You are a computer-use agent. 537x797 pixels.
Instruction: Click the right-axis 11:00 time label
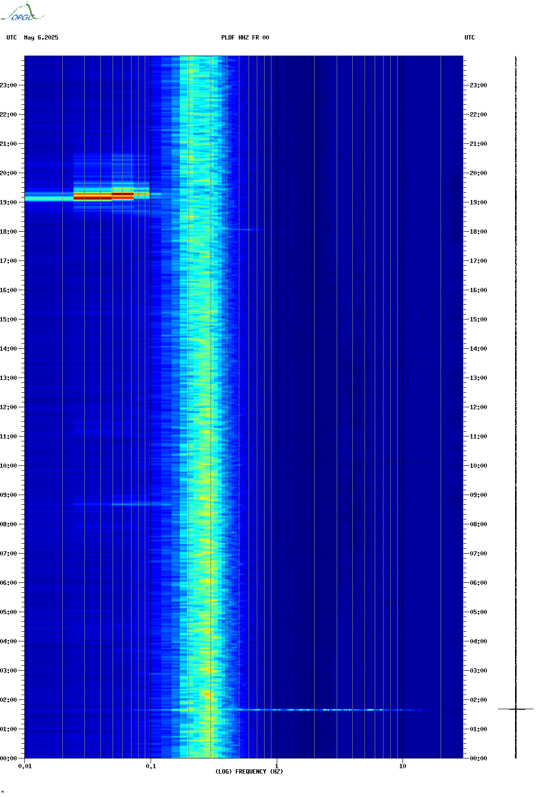coord(479,437)
